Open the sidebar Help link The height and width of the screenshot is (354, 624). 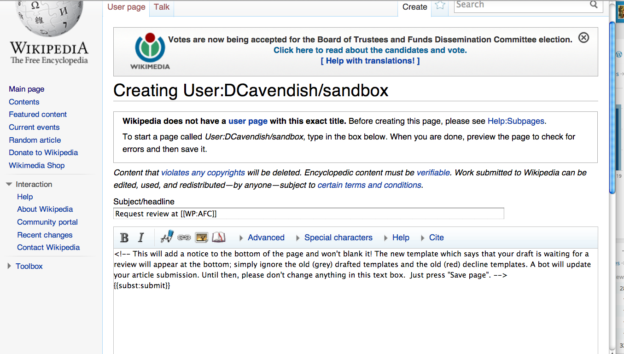pyautogui.click(x=25, y=197)
